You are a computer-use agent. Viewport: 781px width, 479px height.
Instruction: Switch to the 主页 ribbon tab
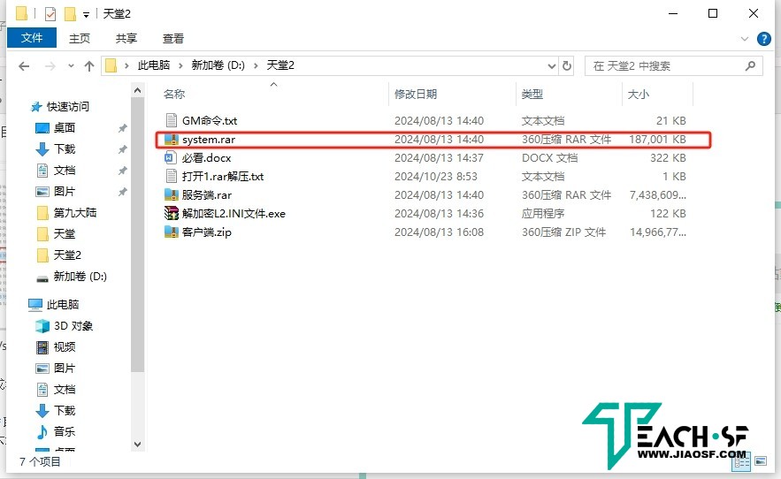coord(80,38)
